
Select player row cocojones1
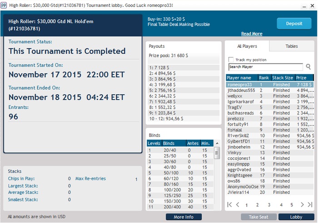coord(270,159)
